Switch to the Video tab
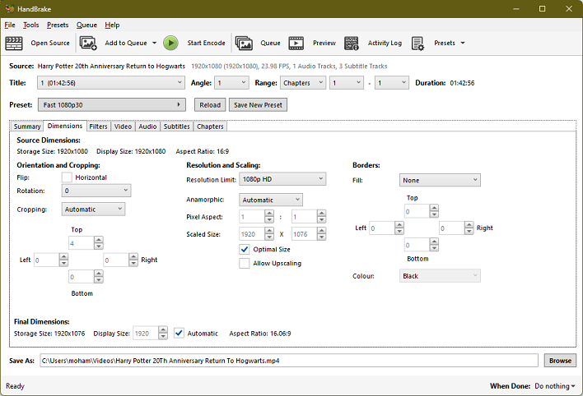 pos(123,127)
